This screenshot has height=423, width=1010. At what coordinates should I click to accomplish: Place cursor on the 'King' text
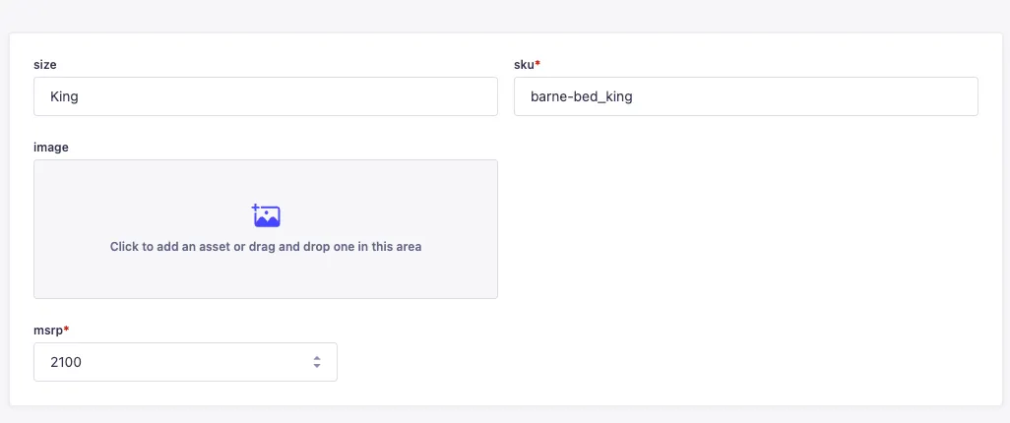(64, 96)
